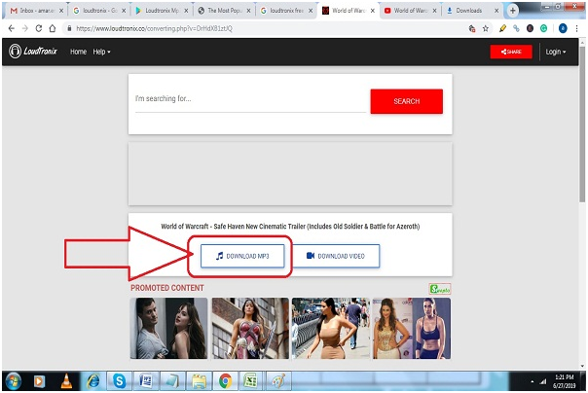Click the I'm searching for input field
This screenshot has height=393, width=588.
tap(250, 99)
